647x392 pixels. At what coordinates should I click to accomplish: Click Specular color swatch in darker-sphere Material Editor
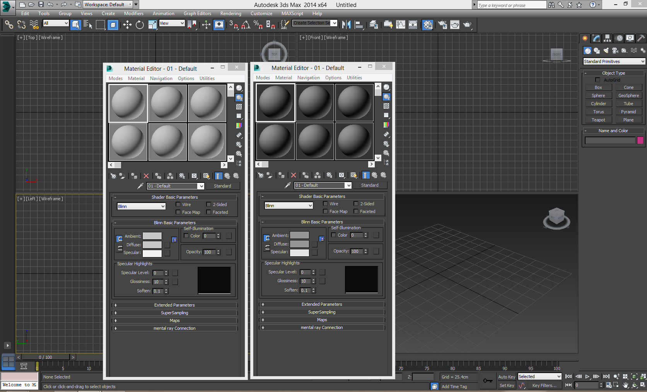pyautogui.click(x=299, y=252)
